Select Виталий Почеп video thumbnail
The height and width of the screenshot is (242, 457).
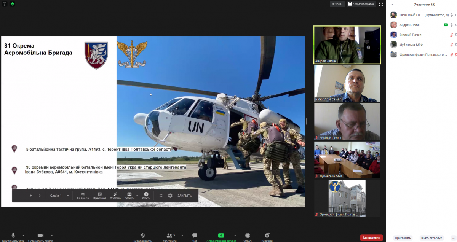tap(347, 122)
